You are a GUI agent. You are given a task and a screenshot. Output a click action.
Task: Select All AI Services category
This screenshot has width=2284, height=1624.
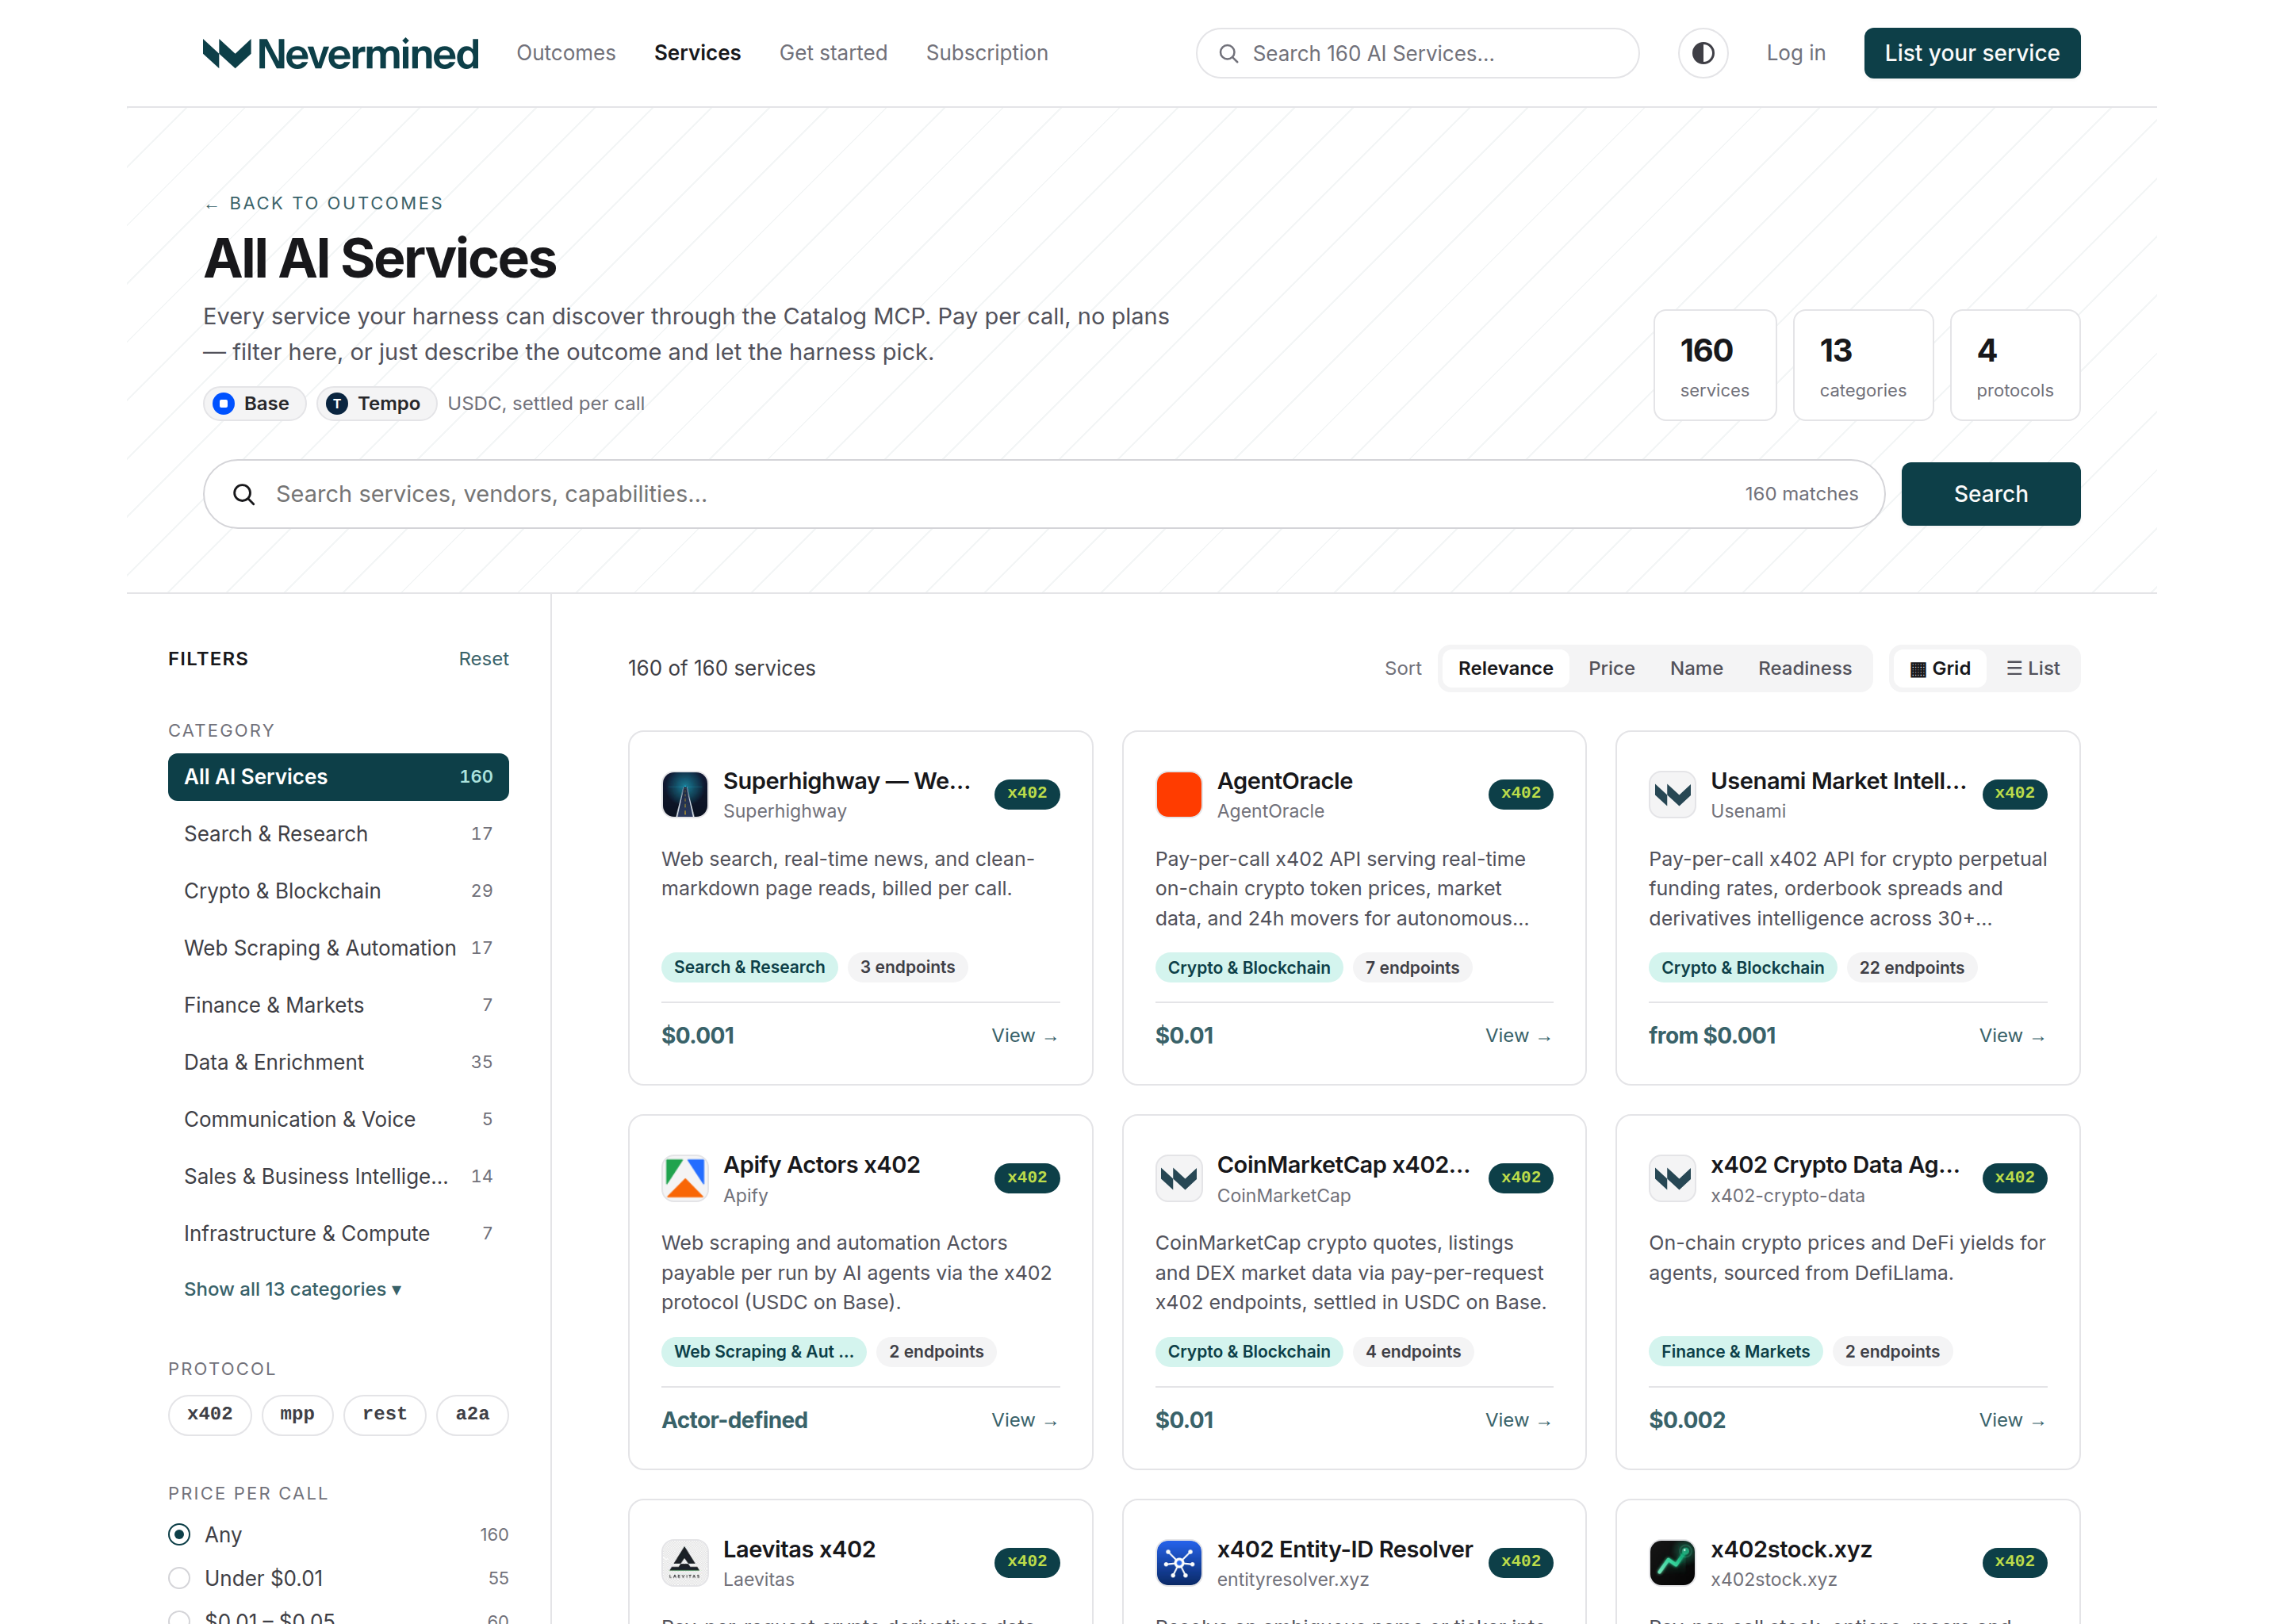(338, 777)
